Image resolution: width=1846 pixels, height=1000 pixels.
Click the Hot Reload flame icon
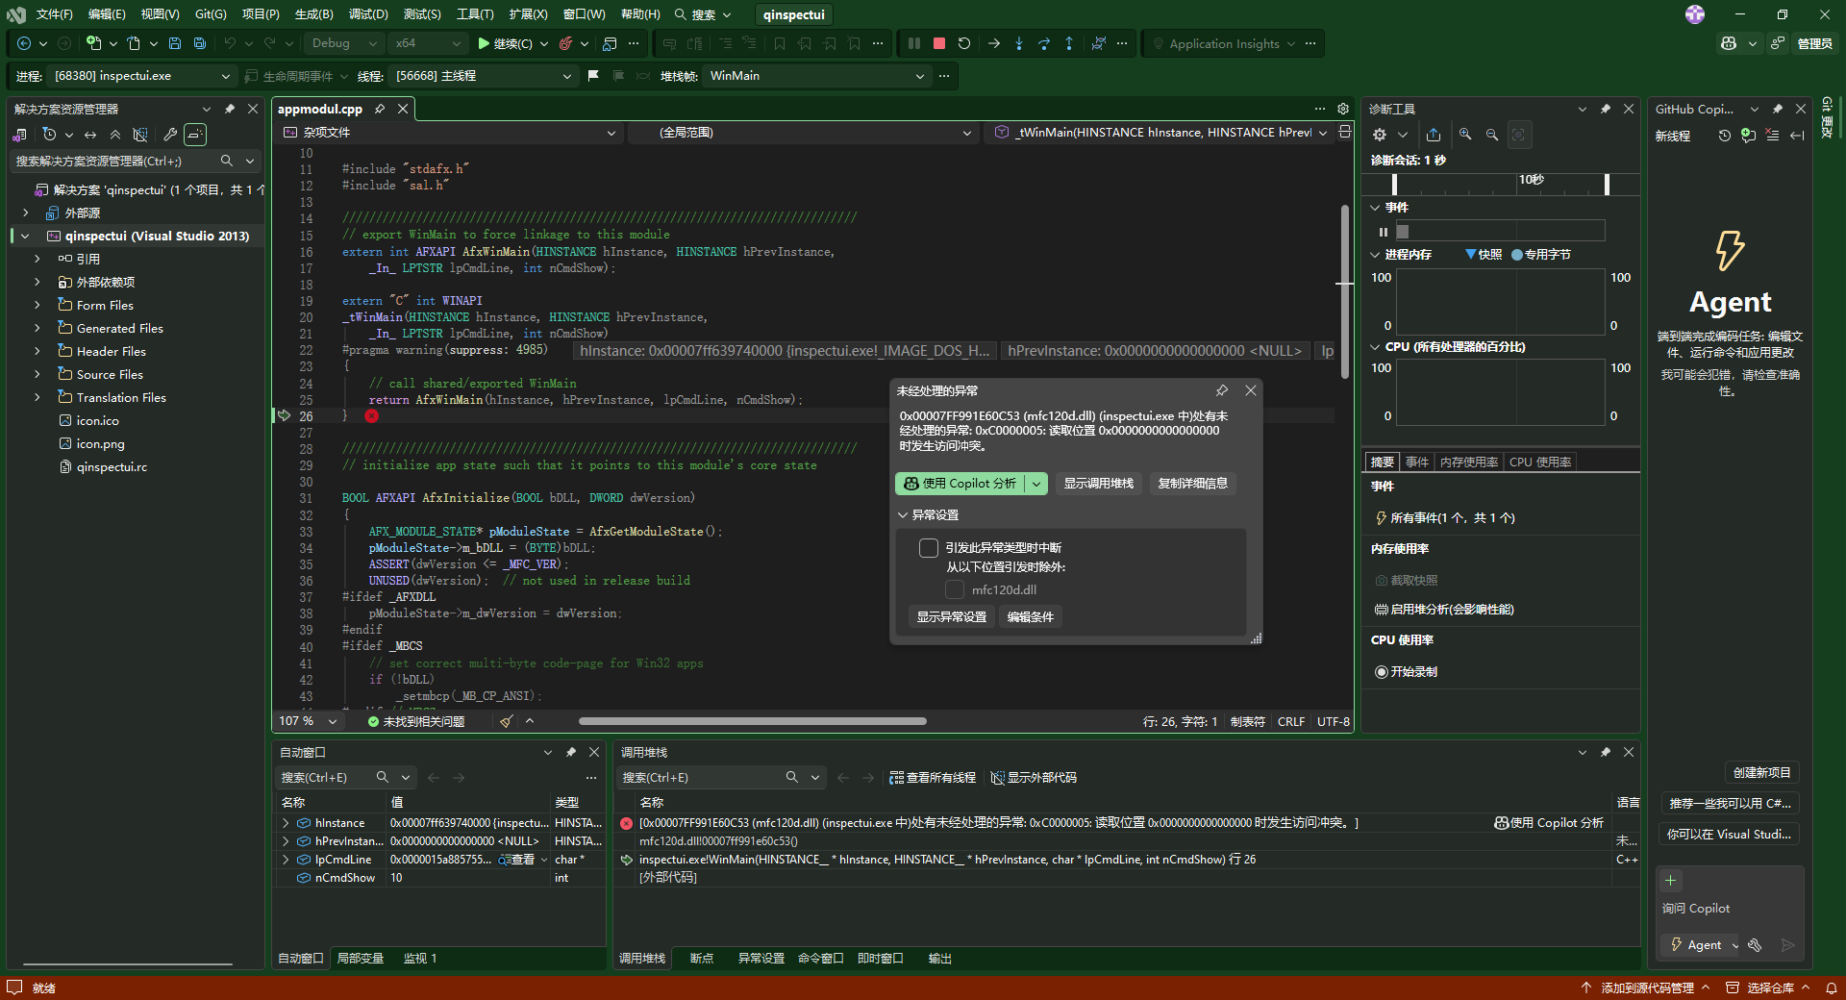566,43
